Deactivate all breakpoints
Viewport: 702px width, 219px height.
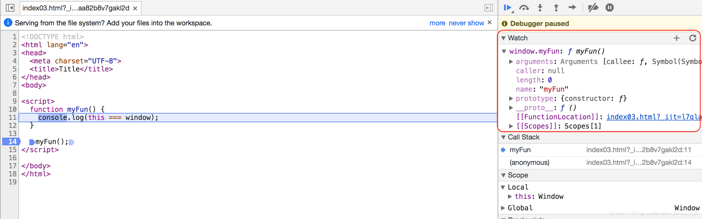(x=593, y=8)
